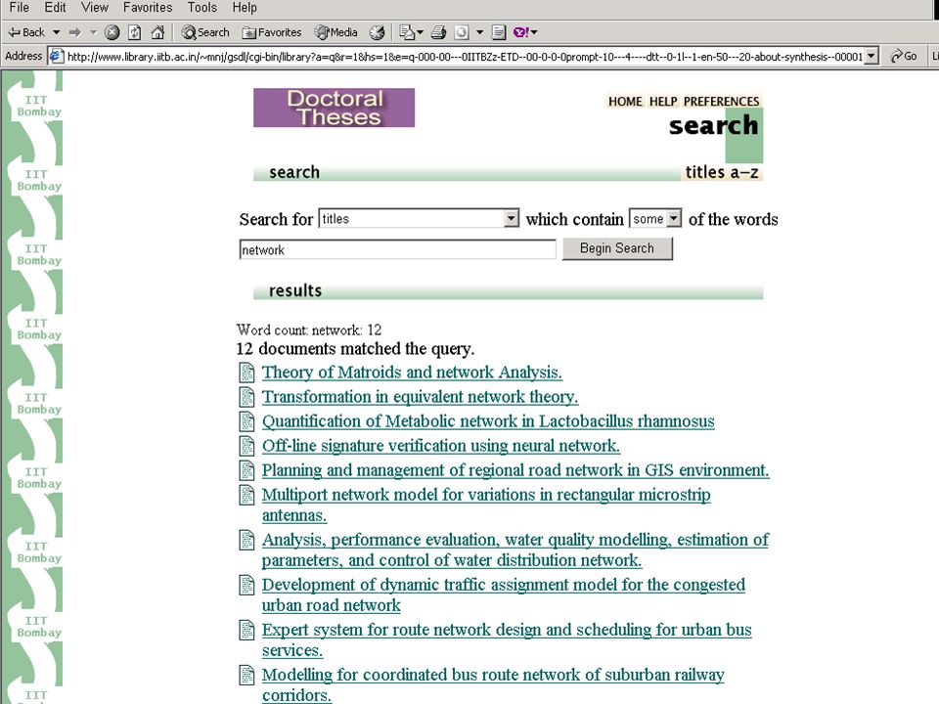Image resolution: width=939 pixels, height=704 pixels.
Task: Expand the 'some' words dropdown
Action: click(674, 218)
